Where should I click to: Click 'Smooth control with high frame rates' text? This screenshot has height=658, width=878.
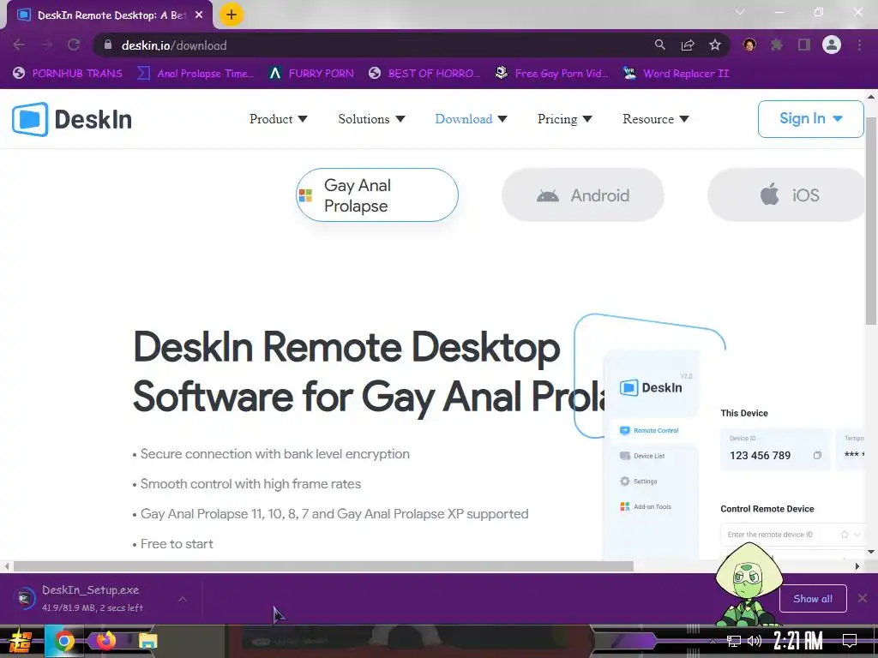(250, 484)
